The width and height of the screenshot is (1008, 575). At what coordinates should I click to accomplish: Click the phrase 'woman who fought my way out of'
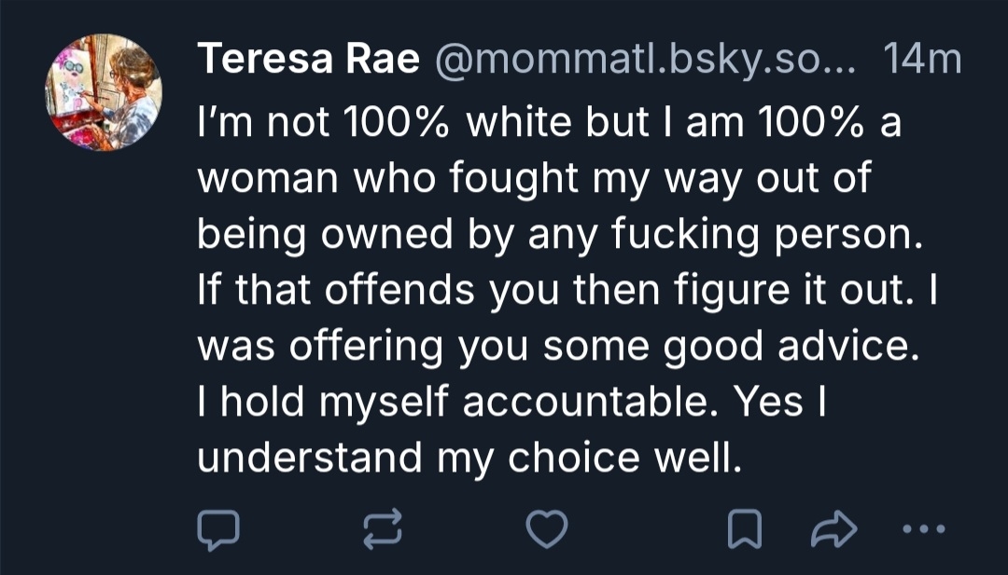(533, 180)
